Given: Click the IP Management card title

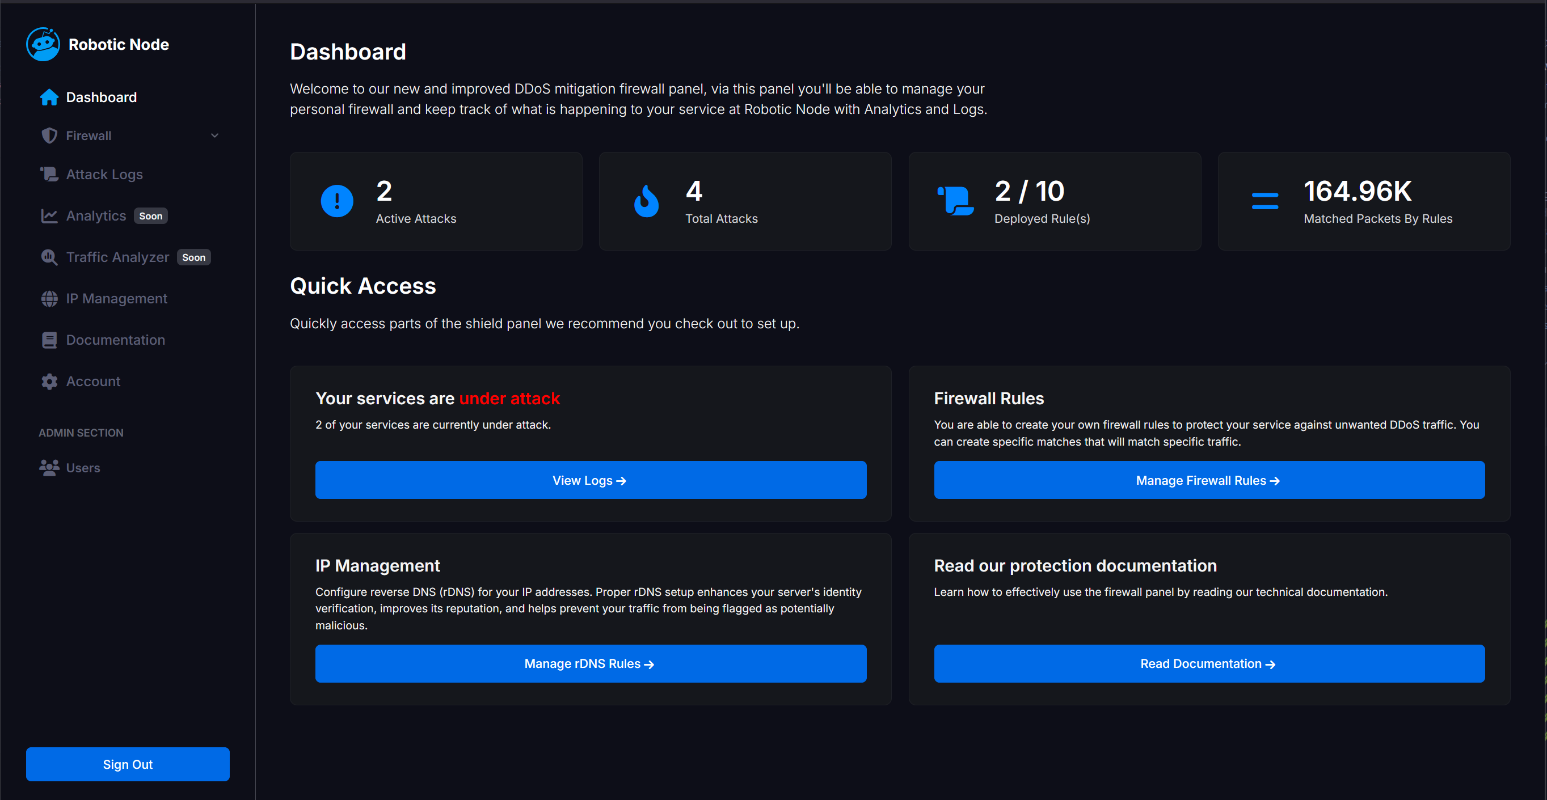Looking at the screenshot, I should [x=378, y=566].
